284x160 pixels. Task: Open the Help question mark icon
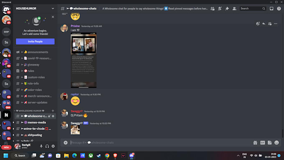click(279, 8)
